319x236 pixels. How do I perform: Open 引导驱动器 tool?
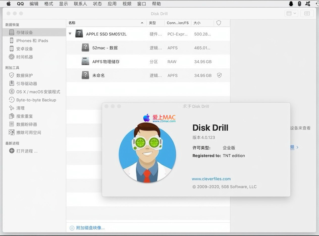tap(26, 83)
